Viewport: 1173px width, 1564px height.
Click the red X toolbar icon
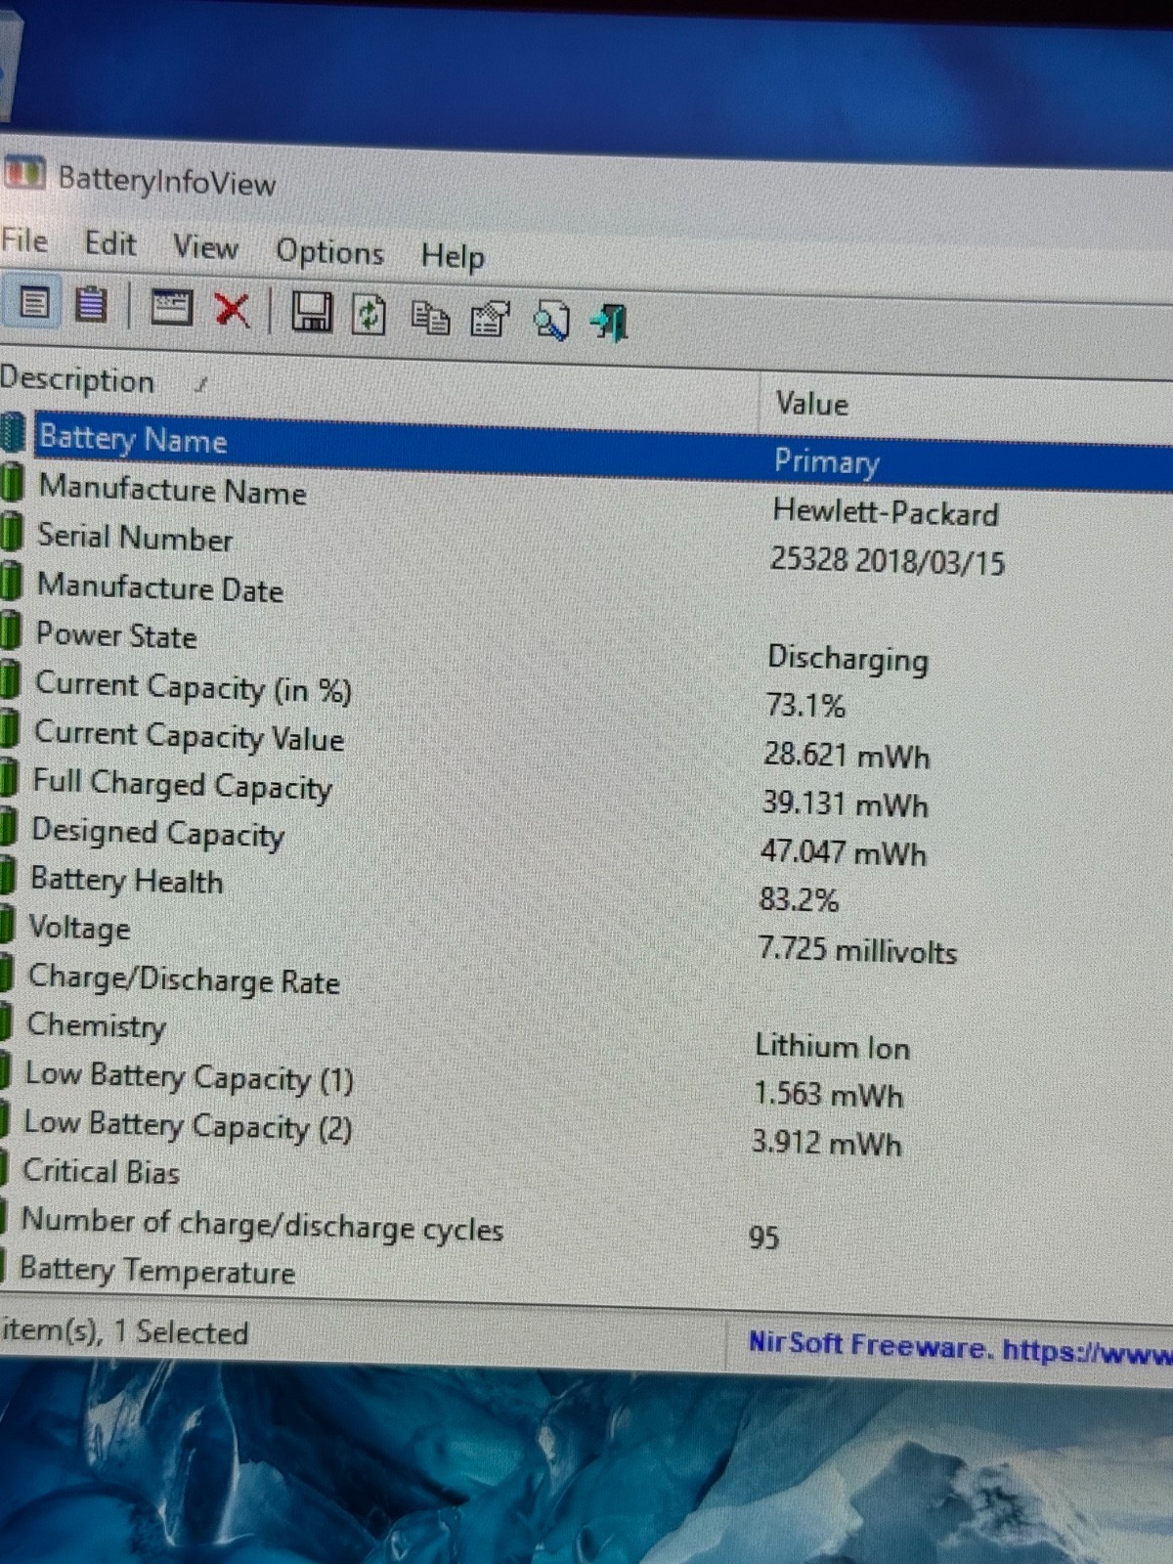pos(232,311)
